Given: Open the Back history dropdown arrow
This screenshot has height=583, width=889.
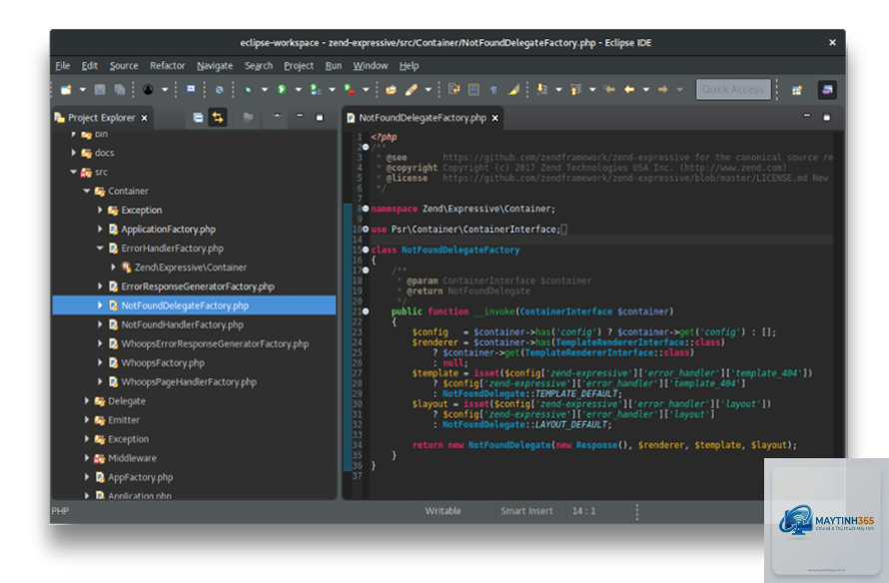Looking at the screenshot, I should pyautogui.click(x=646, y=90).
